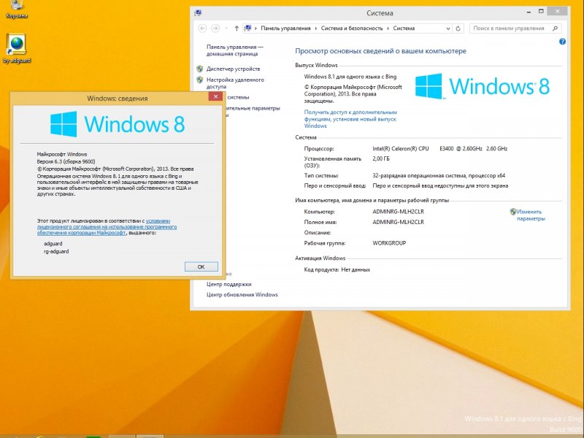This screenshot has width=584, height=438.
Task: Open the license terms link in Windows: сведения
Action: point(107,227)
